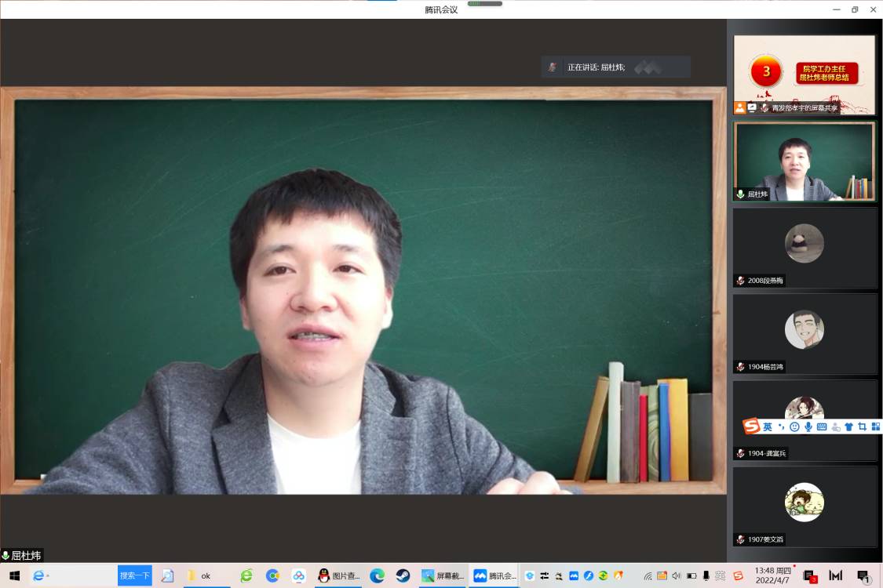Image resolution: width=883 pixels, height=588 pixels.
Task: Click the Sogou input method logo
Action: point(752,426)
